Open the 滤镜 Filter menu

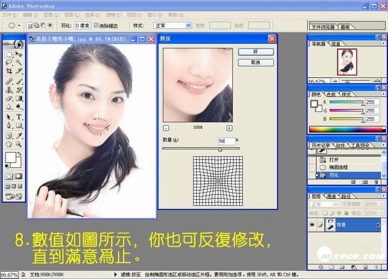pyautogui.click(x=114, y=15)
